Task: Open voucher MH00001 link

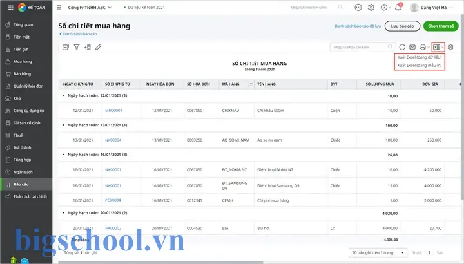Action: pos(113,111)
